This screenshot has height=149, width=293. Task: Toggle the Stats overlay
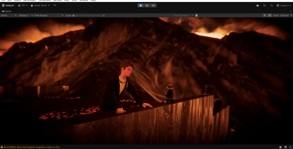276,16
